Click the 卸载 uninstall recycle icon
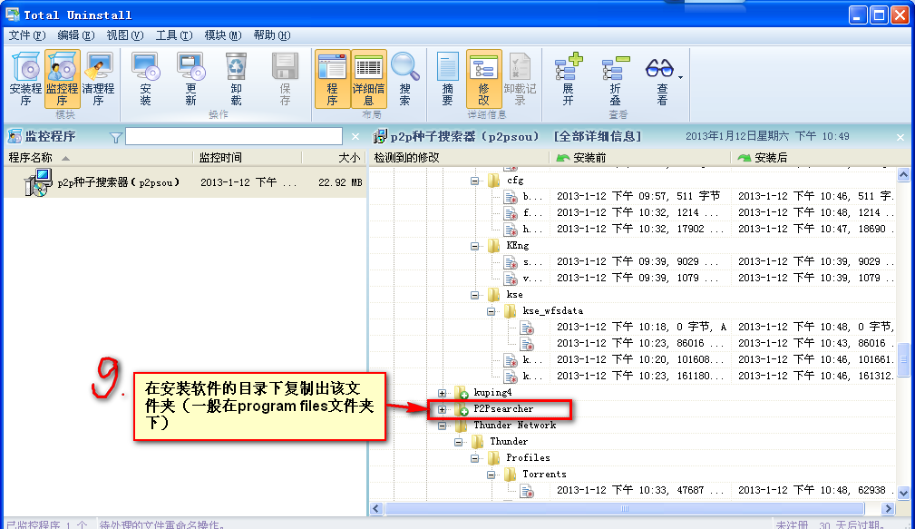915x529 pixels. [236, 79]
